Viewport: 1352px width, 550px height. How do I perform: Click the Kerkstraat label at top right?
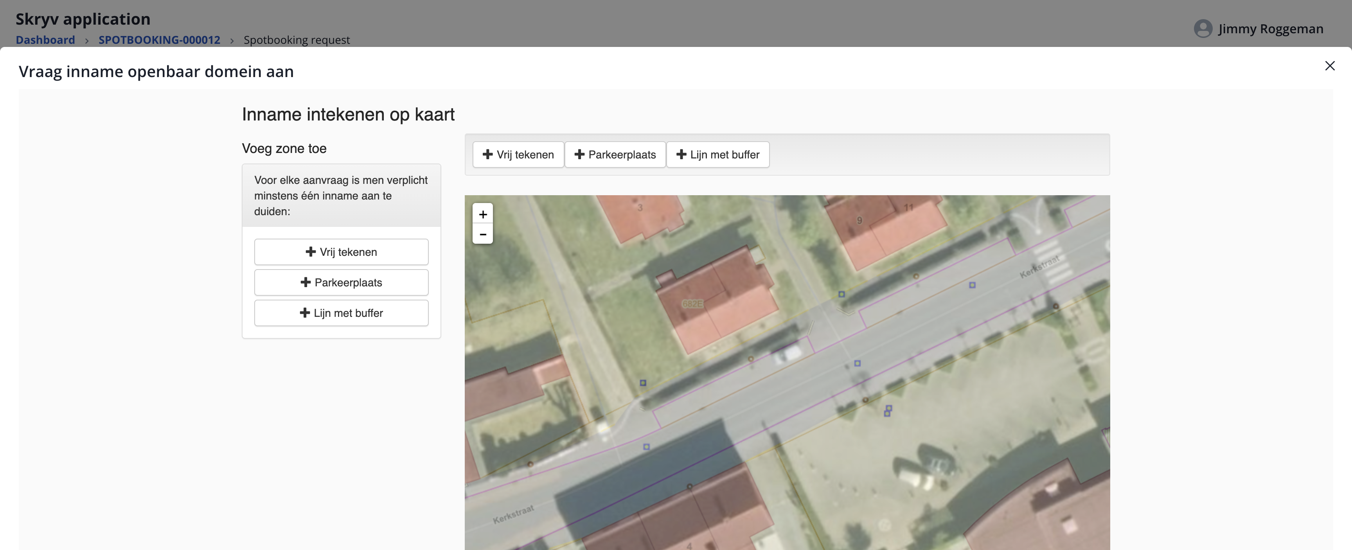pos(1039,266)
